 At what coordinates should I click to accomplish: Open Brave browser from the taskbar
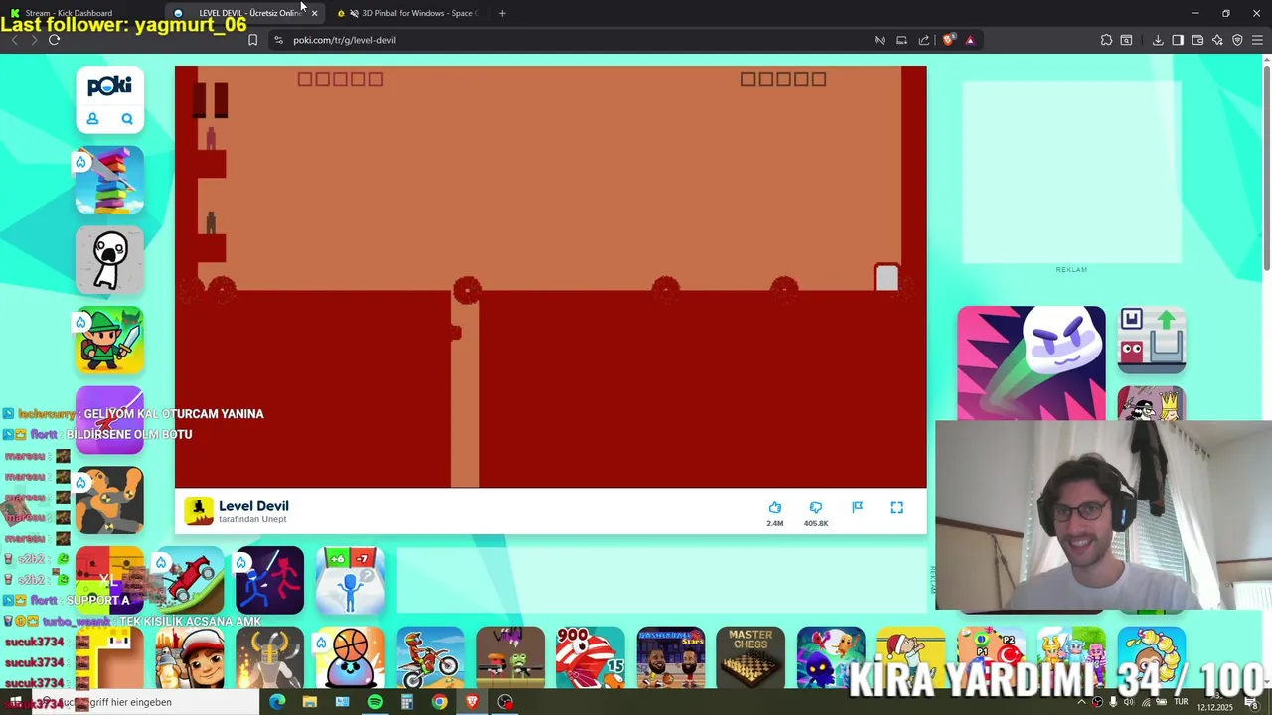pos(472,702)
